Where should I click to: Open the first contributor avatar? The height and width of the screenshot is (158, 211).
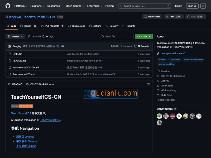tap(159, 116)
